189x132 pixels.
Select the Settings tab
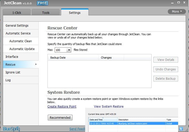coord(75,12)
